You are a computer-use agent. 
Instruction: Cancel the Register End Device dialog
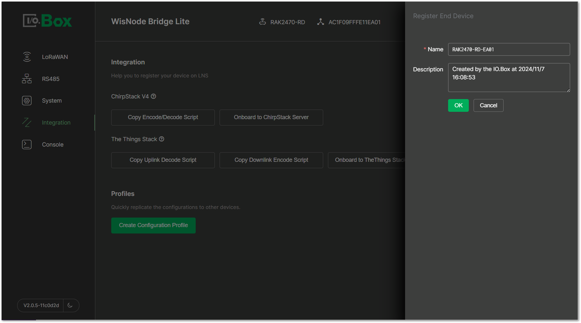(x=488, y=105)
